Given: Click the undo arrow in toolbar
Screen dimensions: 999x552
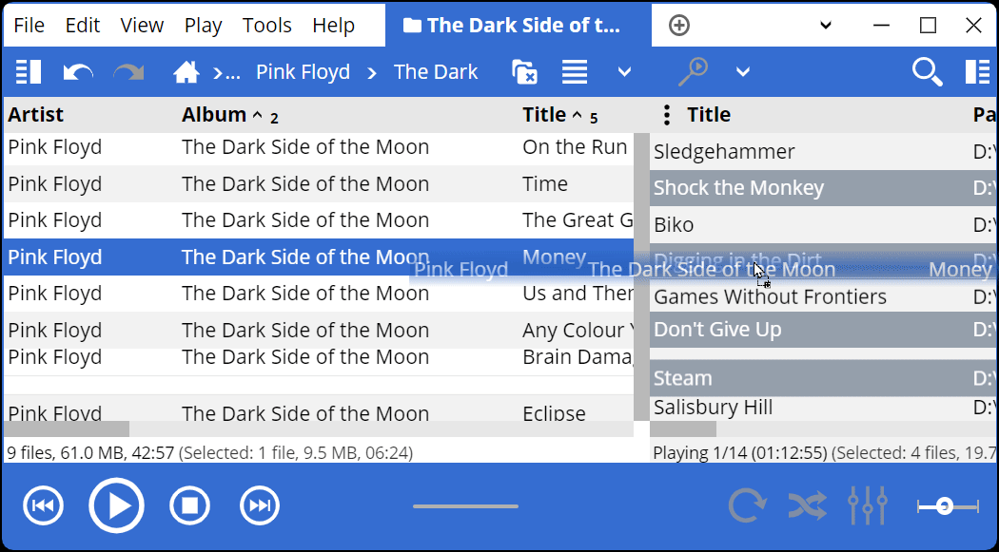Looking at the screenshot, I should (x=78, y=72).
